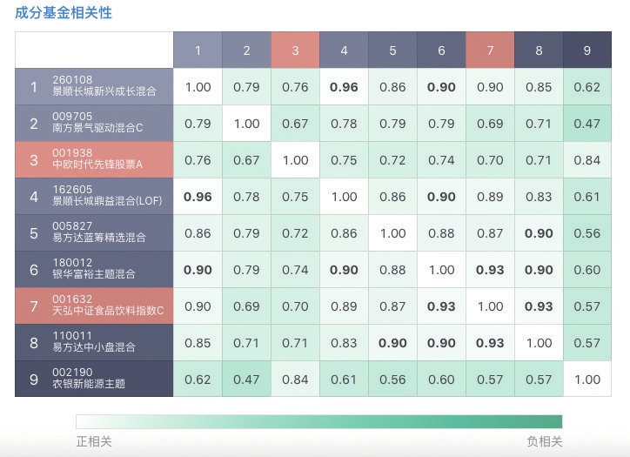
Task: Click 1.00 cell in 银华富裕主题混合 row
Action: [441, 270]
